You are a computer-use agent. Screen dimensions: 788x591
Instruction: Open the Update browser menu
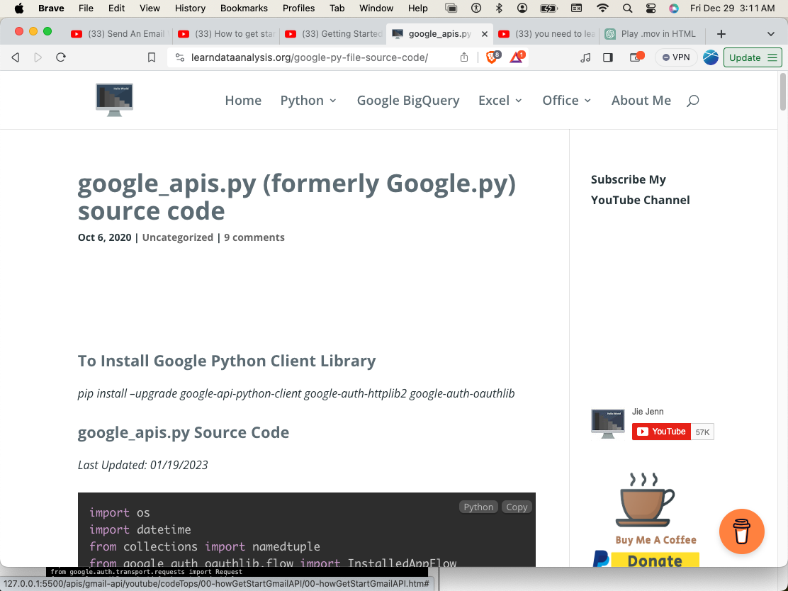753,57
